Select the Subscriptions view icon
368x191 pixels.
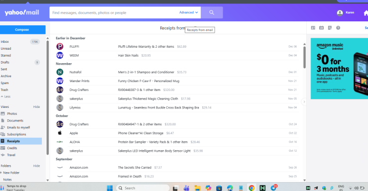click(x=3, y=134)
